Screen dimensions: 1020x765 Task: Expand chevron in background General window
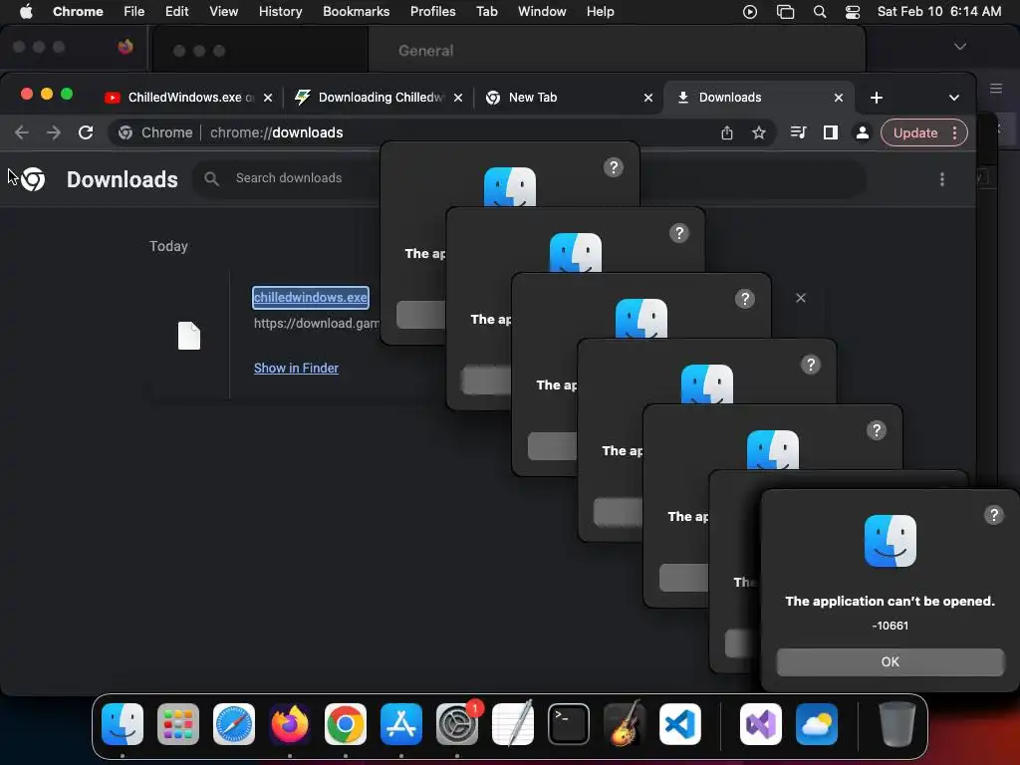point(959,47)
